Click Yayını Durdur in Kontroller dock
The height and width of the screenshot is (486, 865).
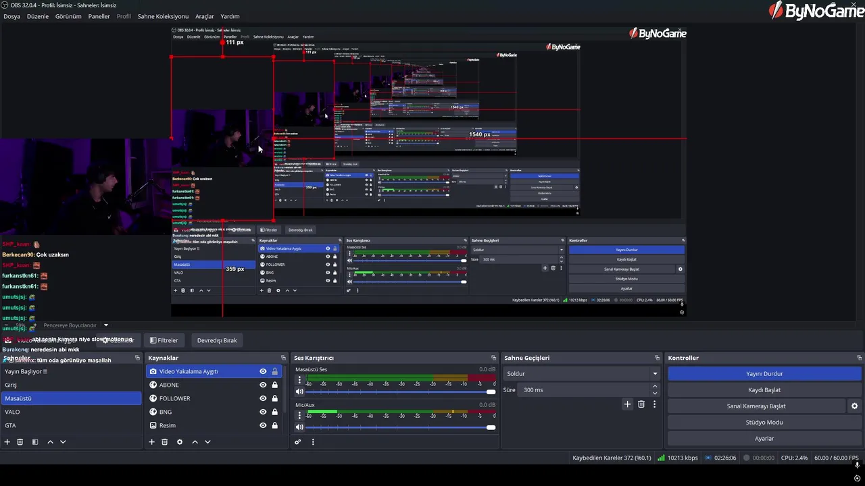tap(764, 373)
